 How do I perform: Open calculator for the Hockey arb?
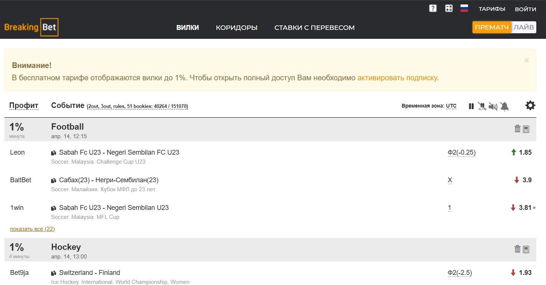[526, 249]
